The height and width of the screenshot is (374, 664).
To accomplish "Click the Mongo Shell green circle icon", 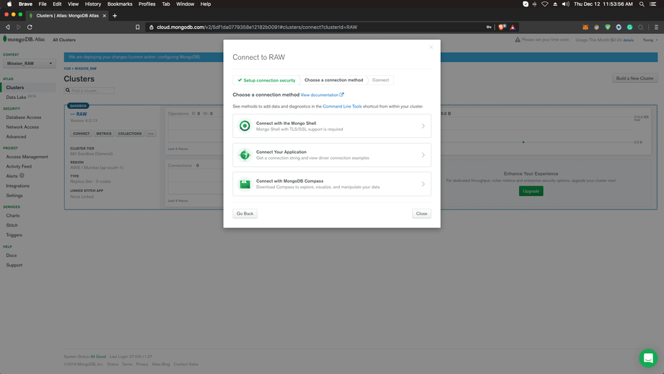I will (245, 126).
